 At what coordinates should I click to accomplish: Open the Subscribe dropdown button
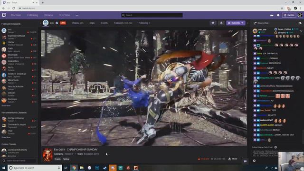pos(236,23)
